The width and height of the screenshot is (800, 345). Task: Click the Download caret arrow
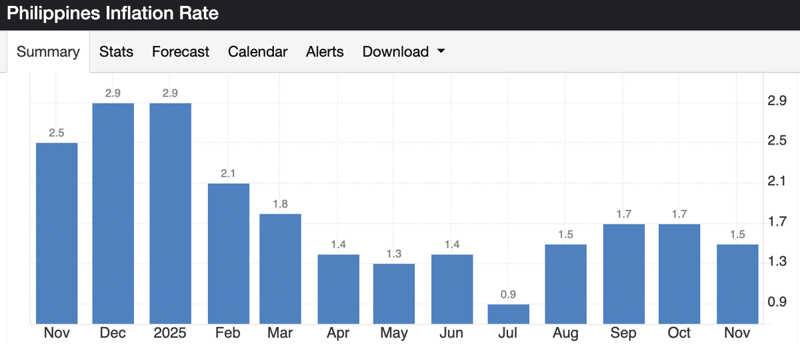(x=441, y=52)
